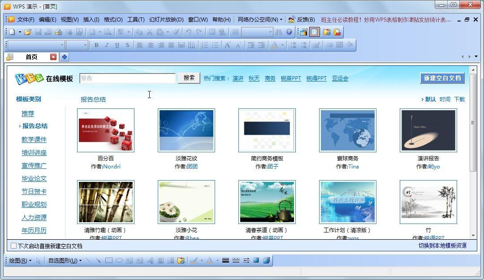Add a new tab with plus icon
This screenshot has height=280, width=484.
pos(65,57)
